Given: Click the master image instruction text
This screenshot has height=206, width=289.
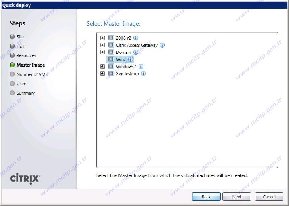Looking at the screenshot, I should pyautogui.click(x=172, y=175).
